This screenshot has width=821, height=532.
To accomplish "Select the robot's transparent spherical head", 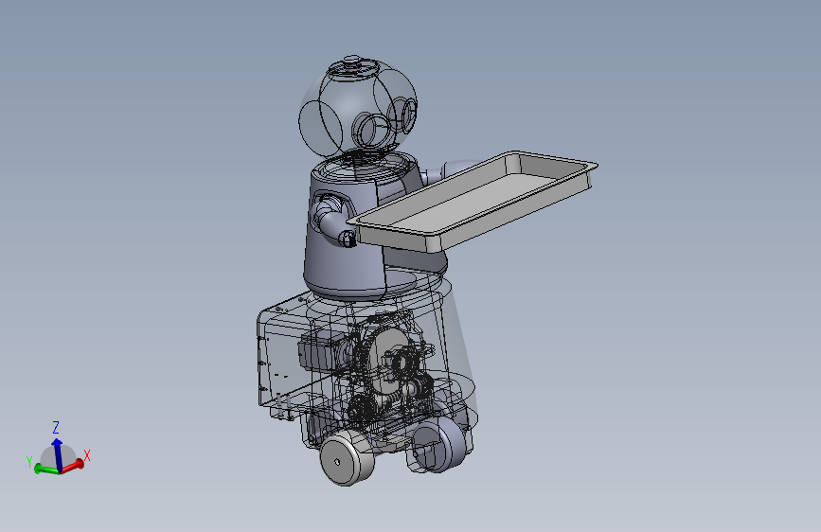I will (x=358, y=107).
